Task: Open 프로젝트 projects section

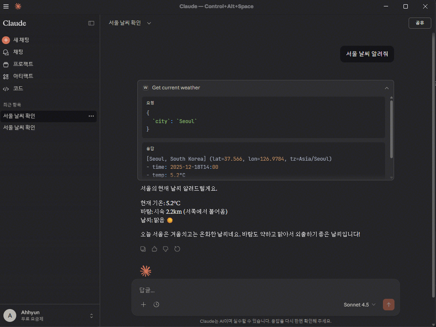Action: click(x=23, y=64)
